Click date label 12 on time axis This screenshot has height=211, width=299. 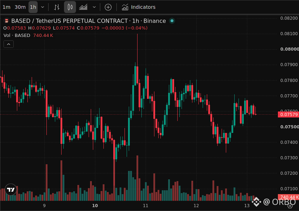pos(196,206)
